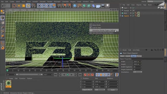Open Edit Render Settings icon
Image resolution: width=167 pixels, height=94 pixels.
(x=68, y=6)
